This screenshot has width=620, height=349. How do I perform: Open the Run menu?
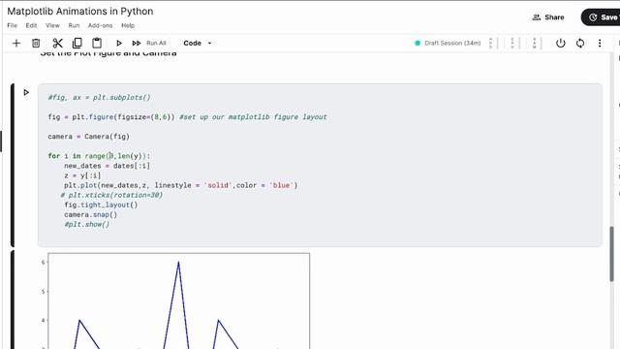74,25
